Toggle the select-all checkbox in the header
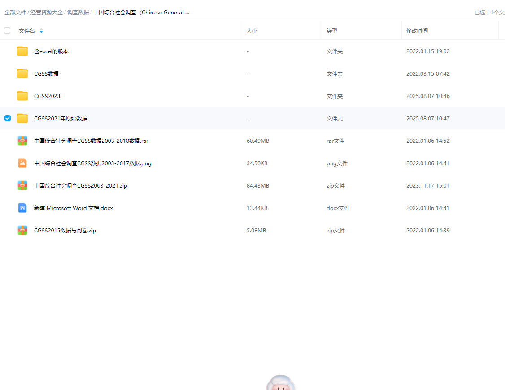The height and width of the screenshot is (390, 505). tap(7, 30)
